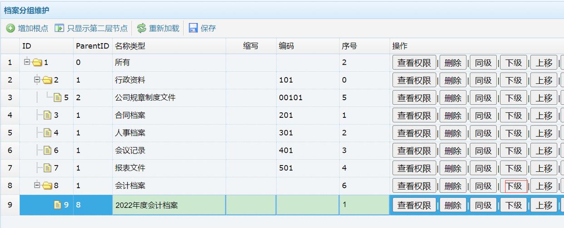Add 同级 node for 会议记录

(483, 150)
